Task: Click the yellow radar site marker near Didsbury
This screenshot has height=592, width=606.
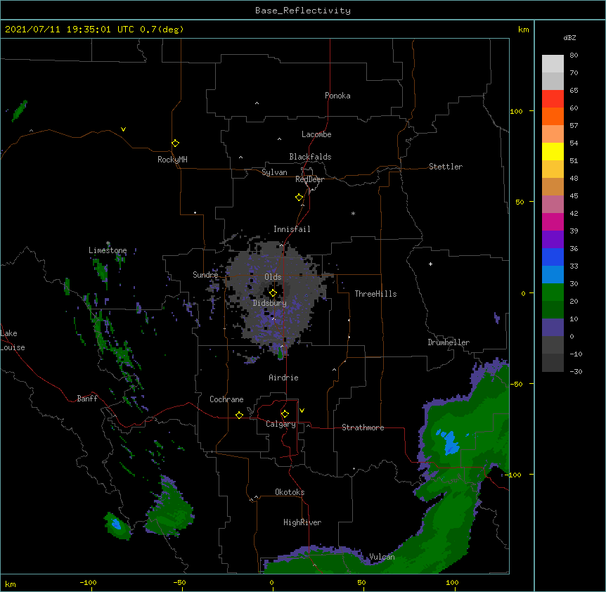Action: tap(273, 293)
